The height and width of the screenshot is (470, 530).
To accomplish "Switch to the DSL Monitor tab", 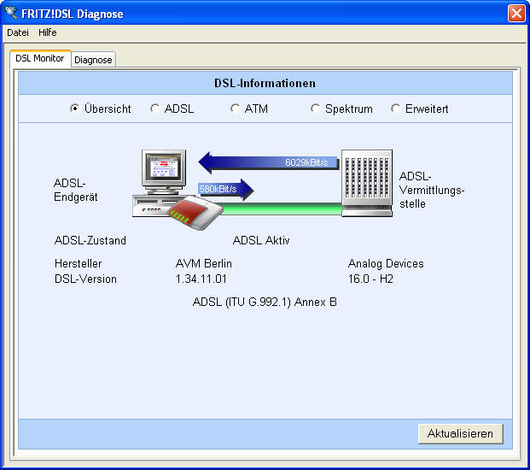I will 40,59.
